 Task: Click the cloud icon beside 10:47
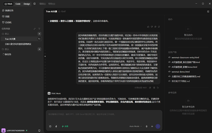click(59, 11)
